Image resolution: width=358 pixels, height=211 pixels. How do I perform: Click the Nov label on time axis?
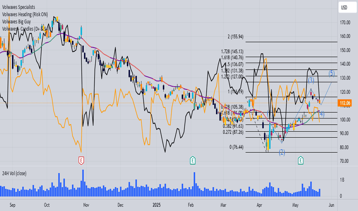pos(86,205)
